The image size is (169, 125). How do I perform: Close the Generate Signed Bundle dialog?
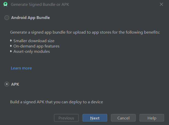click(x=161, y=4)
